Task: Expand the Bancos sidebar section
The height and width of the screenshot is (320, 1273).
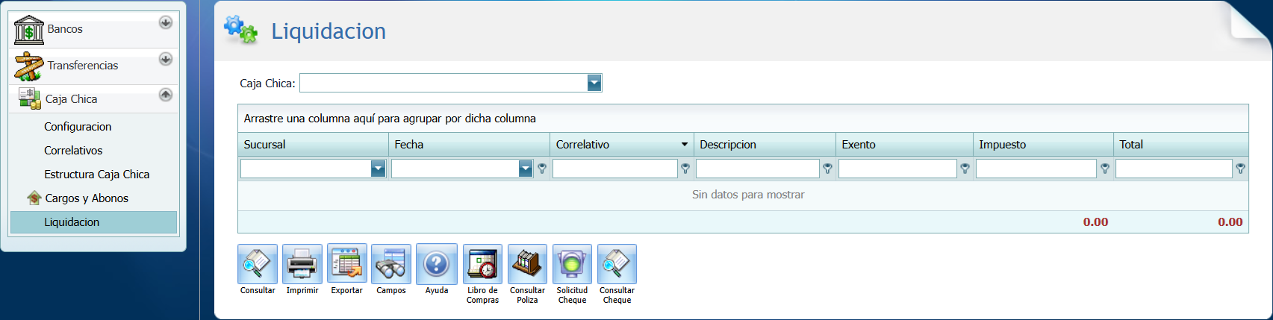Action: click(166, 22)
